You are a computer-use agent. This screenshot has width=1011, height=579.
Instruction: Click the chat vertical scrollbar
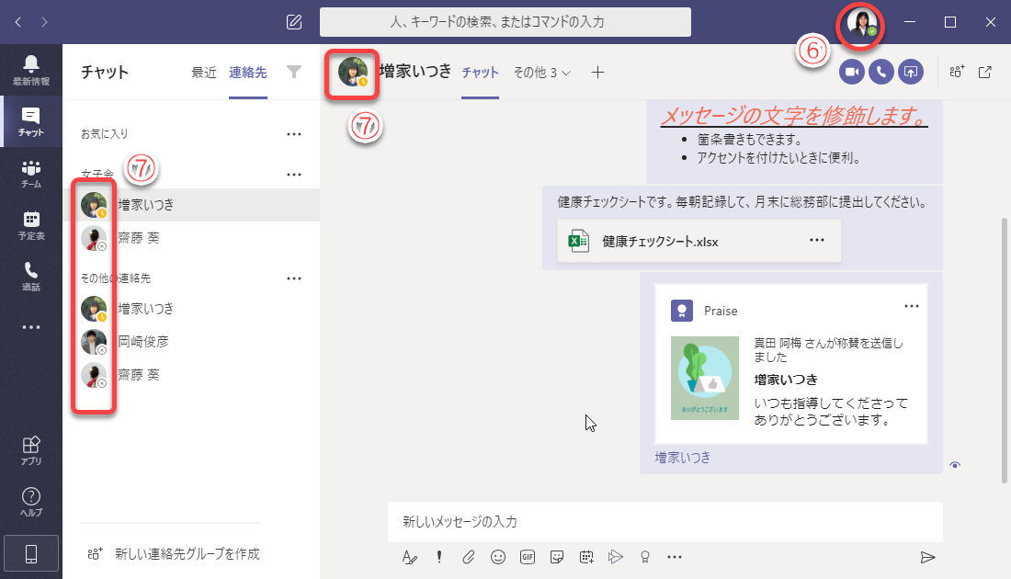point(1004,350)
